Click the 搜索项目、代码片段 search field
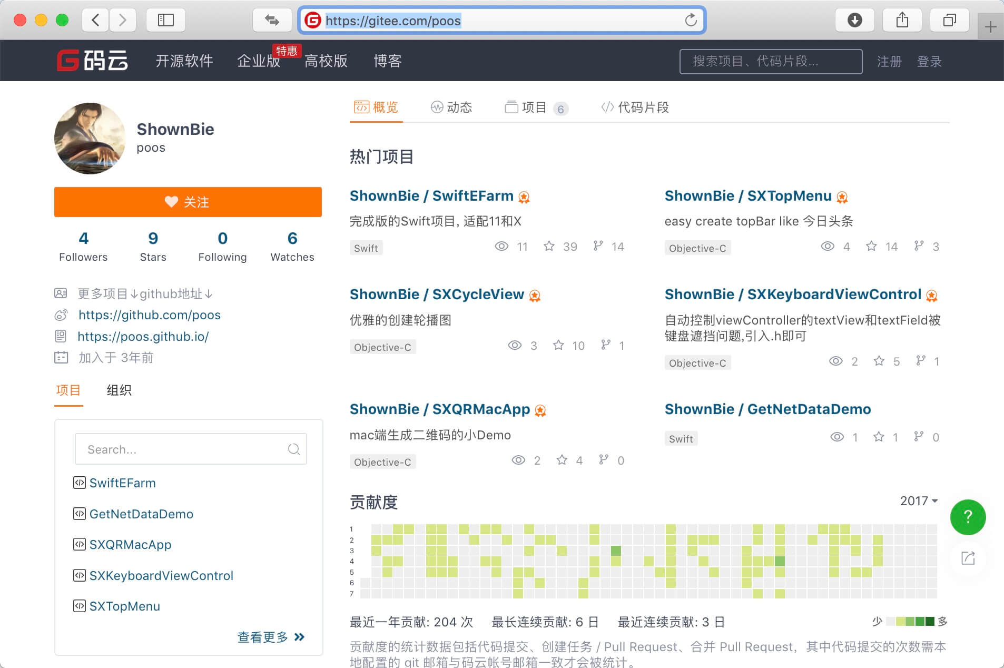The height and width of the screenshot is (668, 1004). [771, 62]
